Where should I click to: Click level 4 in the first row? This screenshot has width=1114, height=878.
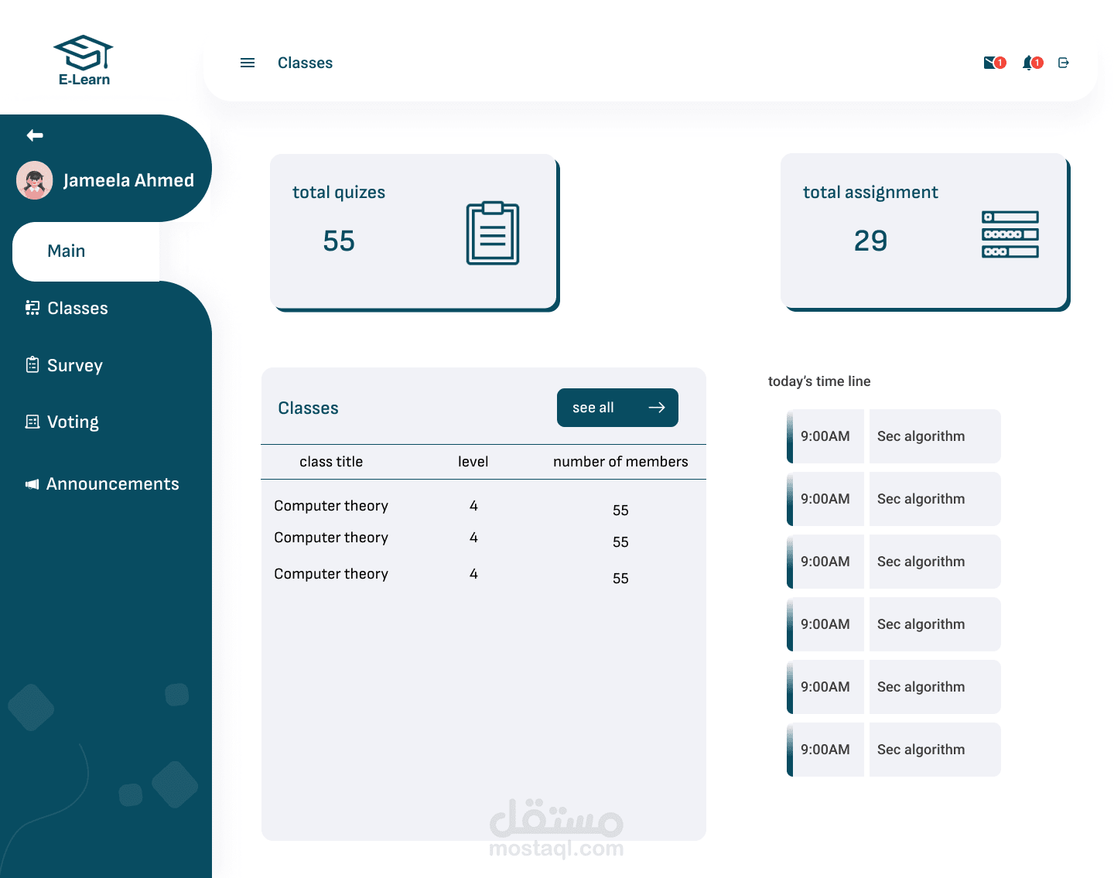click(473, 506)
